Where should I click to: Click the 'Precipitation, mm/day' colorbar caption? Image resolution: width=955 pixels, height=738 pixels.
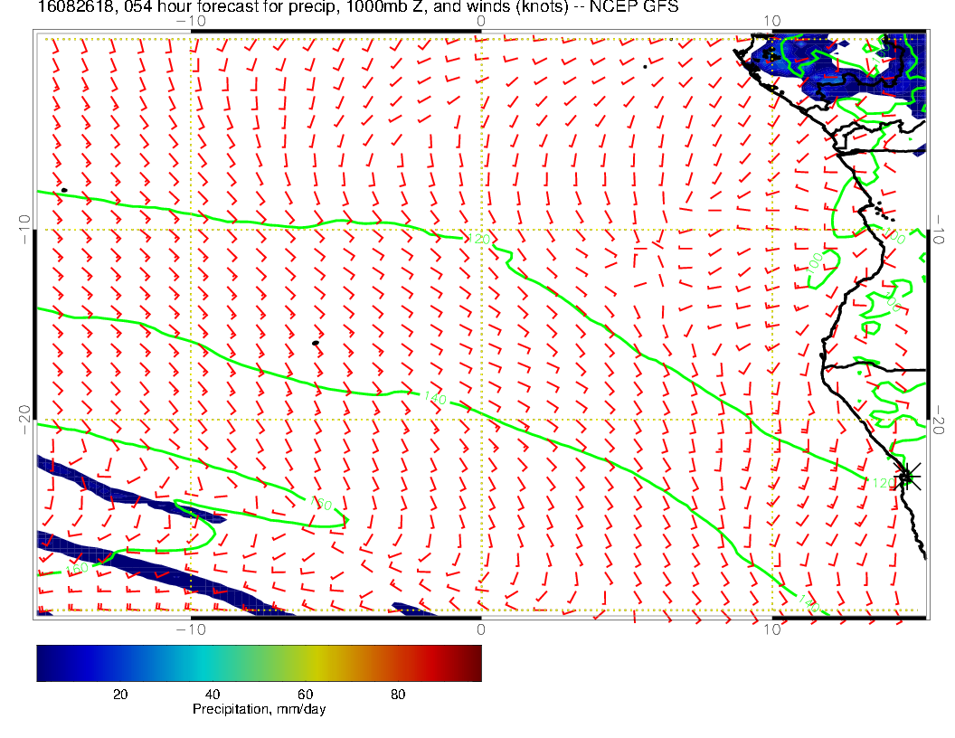[x=259, y=709]
